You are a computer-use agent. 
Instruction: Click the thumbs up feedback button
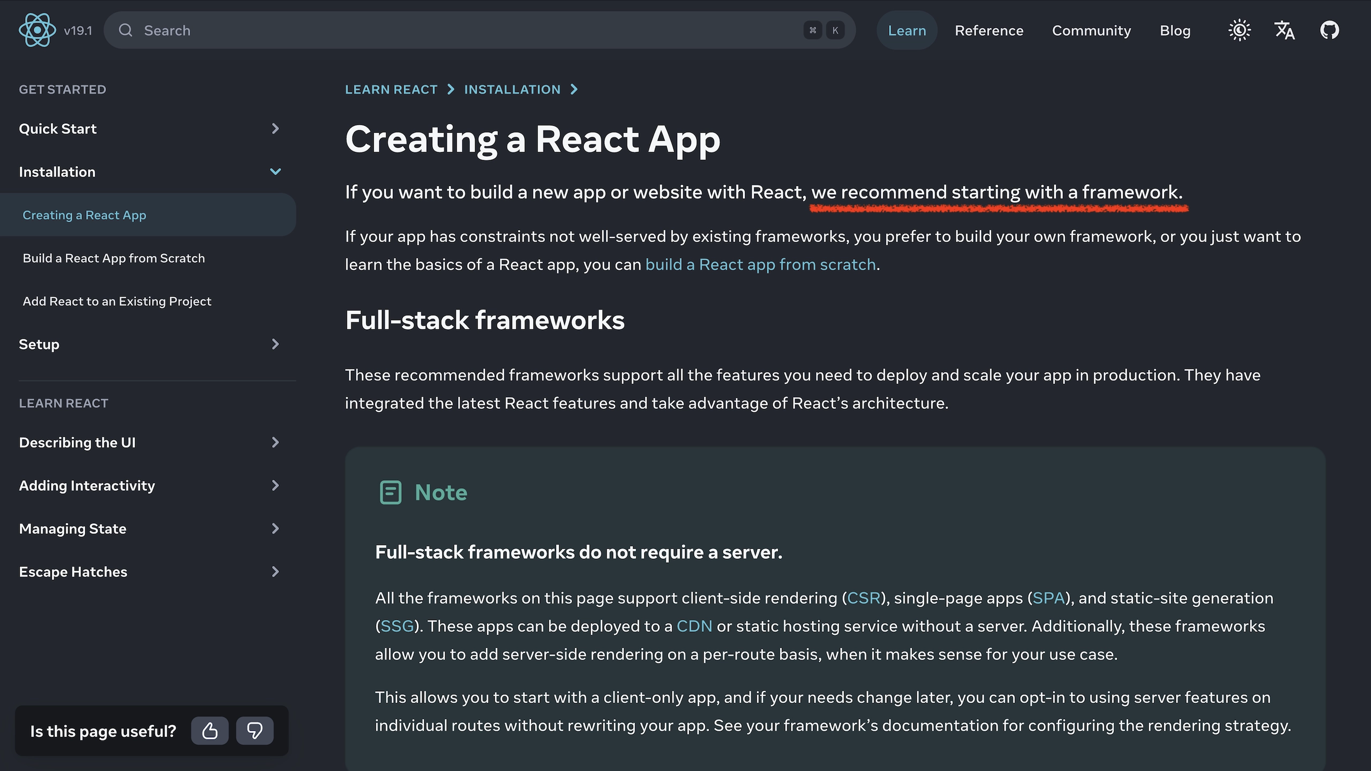click(209, 730)
